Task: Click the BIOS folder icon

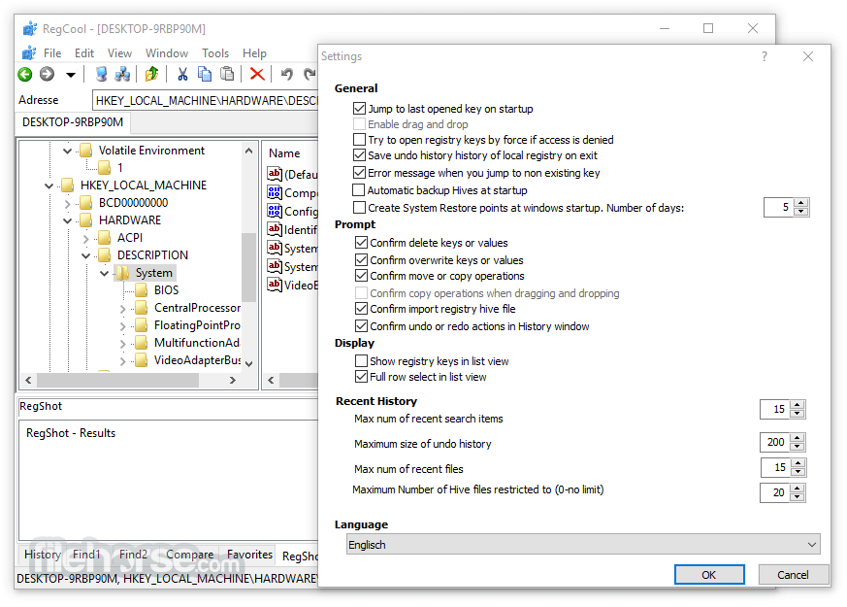Action: pos(141,290)
